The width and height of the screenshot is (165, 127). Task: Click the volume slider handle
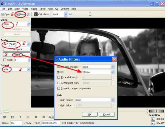click(90, 14)
